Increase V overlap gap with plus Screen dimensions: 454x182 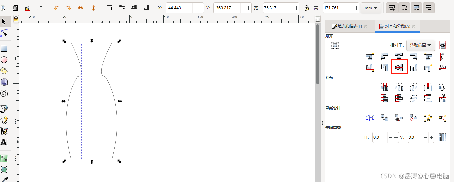coord(431,137)
